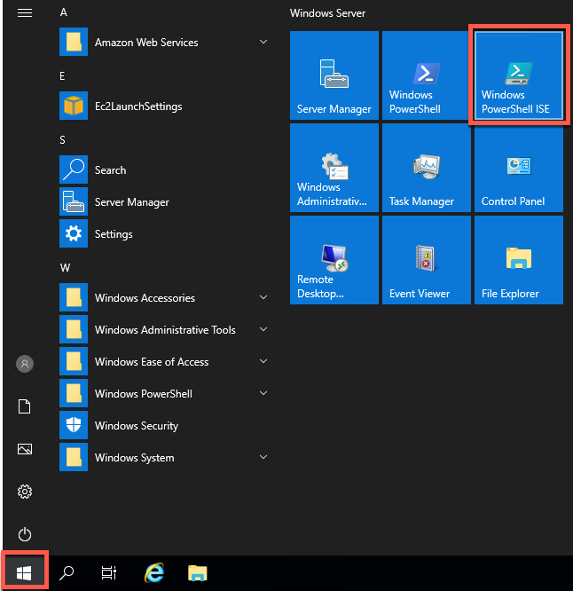573x591 pixels.
Task: Launch the Task Manager tile
Action: (426, 168)
